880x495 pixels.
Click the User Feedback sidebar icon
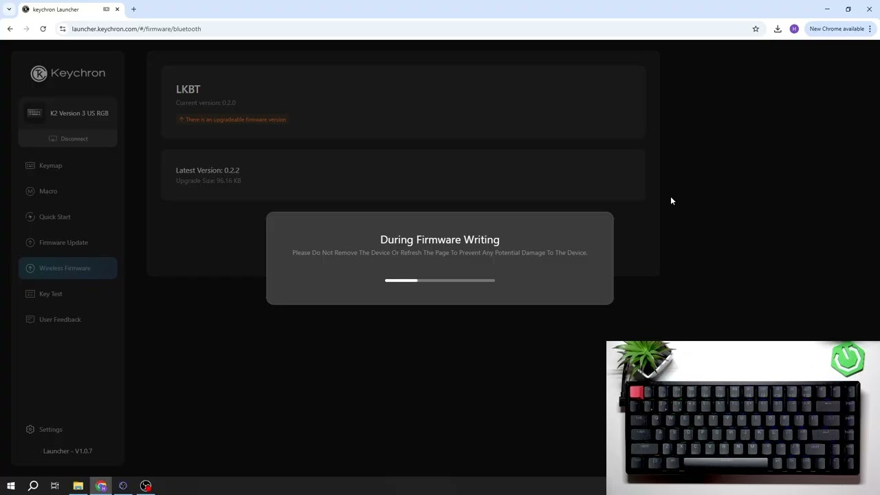coord(30,320)
